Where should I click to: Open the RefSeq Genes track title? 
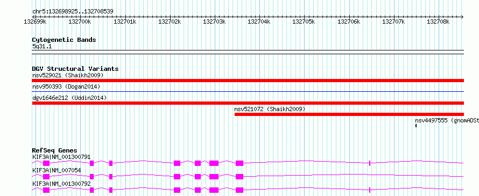coord(54,150)
